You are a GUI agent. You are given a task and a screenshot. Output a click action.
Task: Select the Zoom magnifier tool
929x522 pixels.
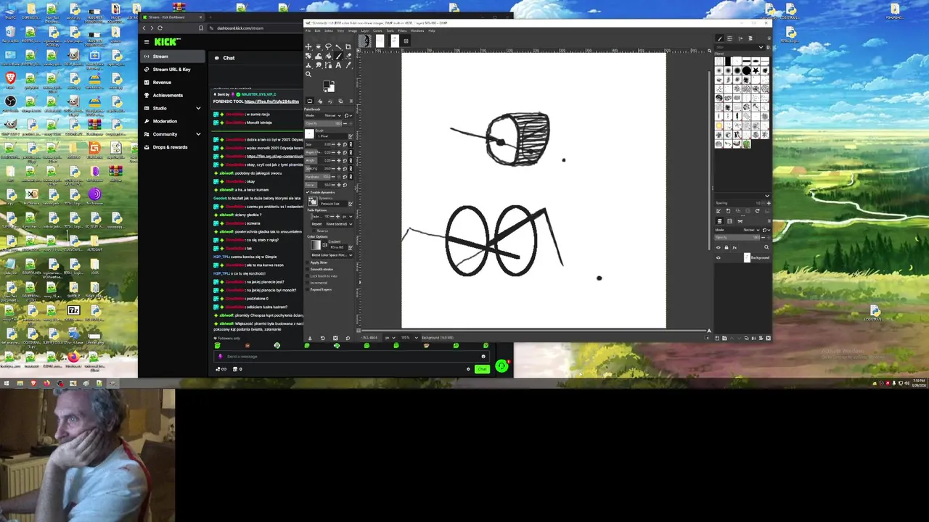click(x=308, y=74)
